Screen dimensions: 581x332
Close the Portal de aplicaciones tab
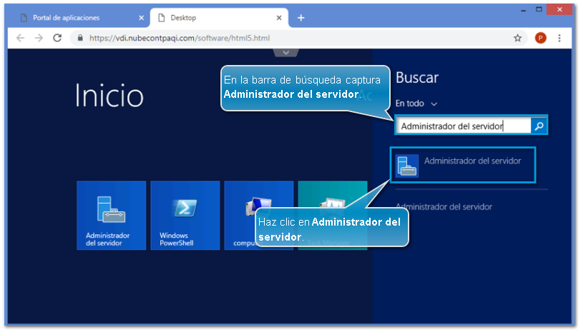tap(141, 18)
